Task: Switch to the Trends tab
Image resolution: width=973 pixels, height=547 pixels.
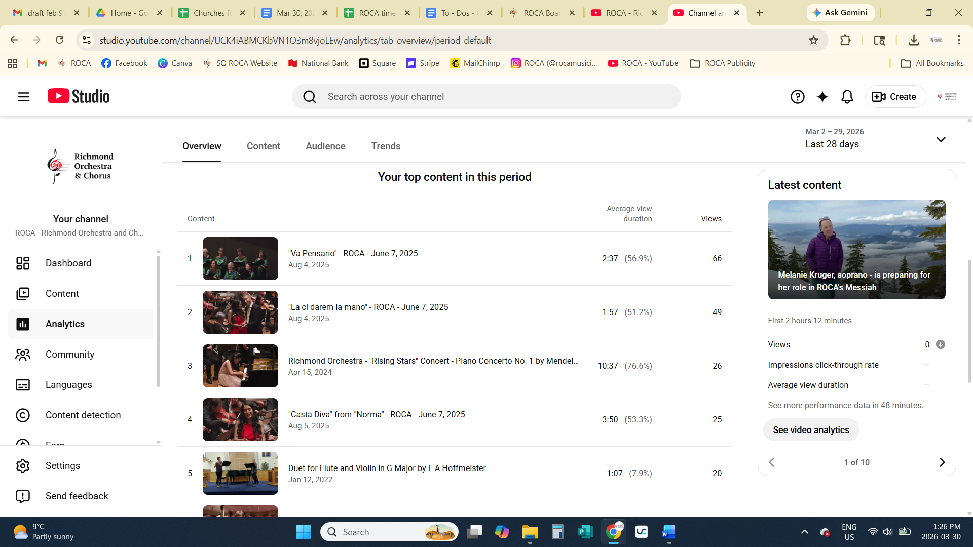Action: coord(386,146)
